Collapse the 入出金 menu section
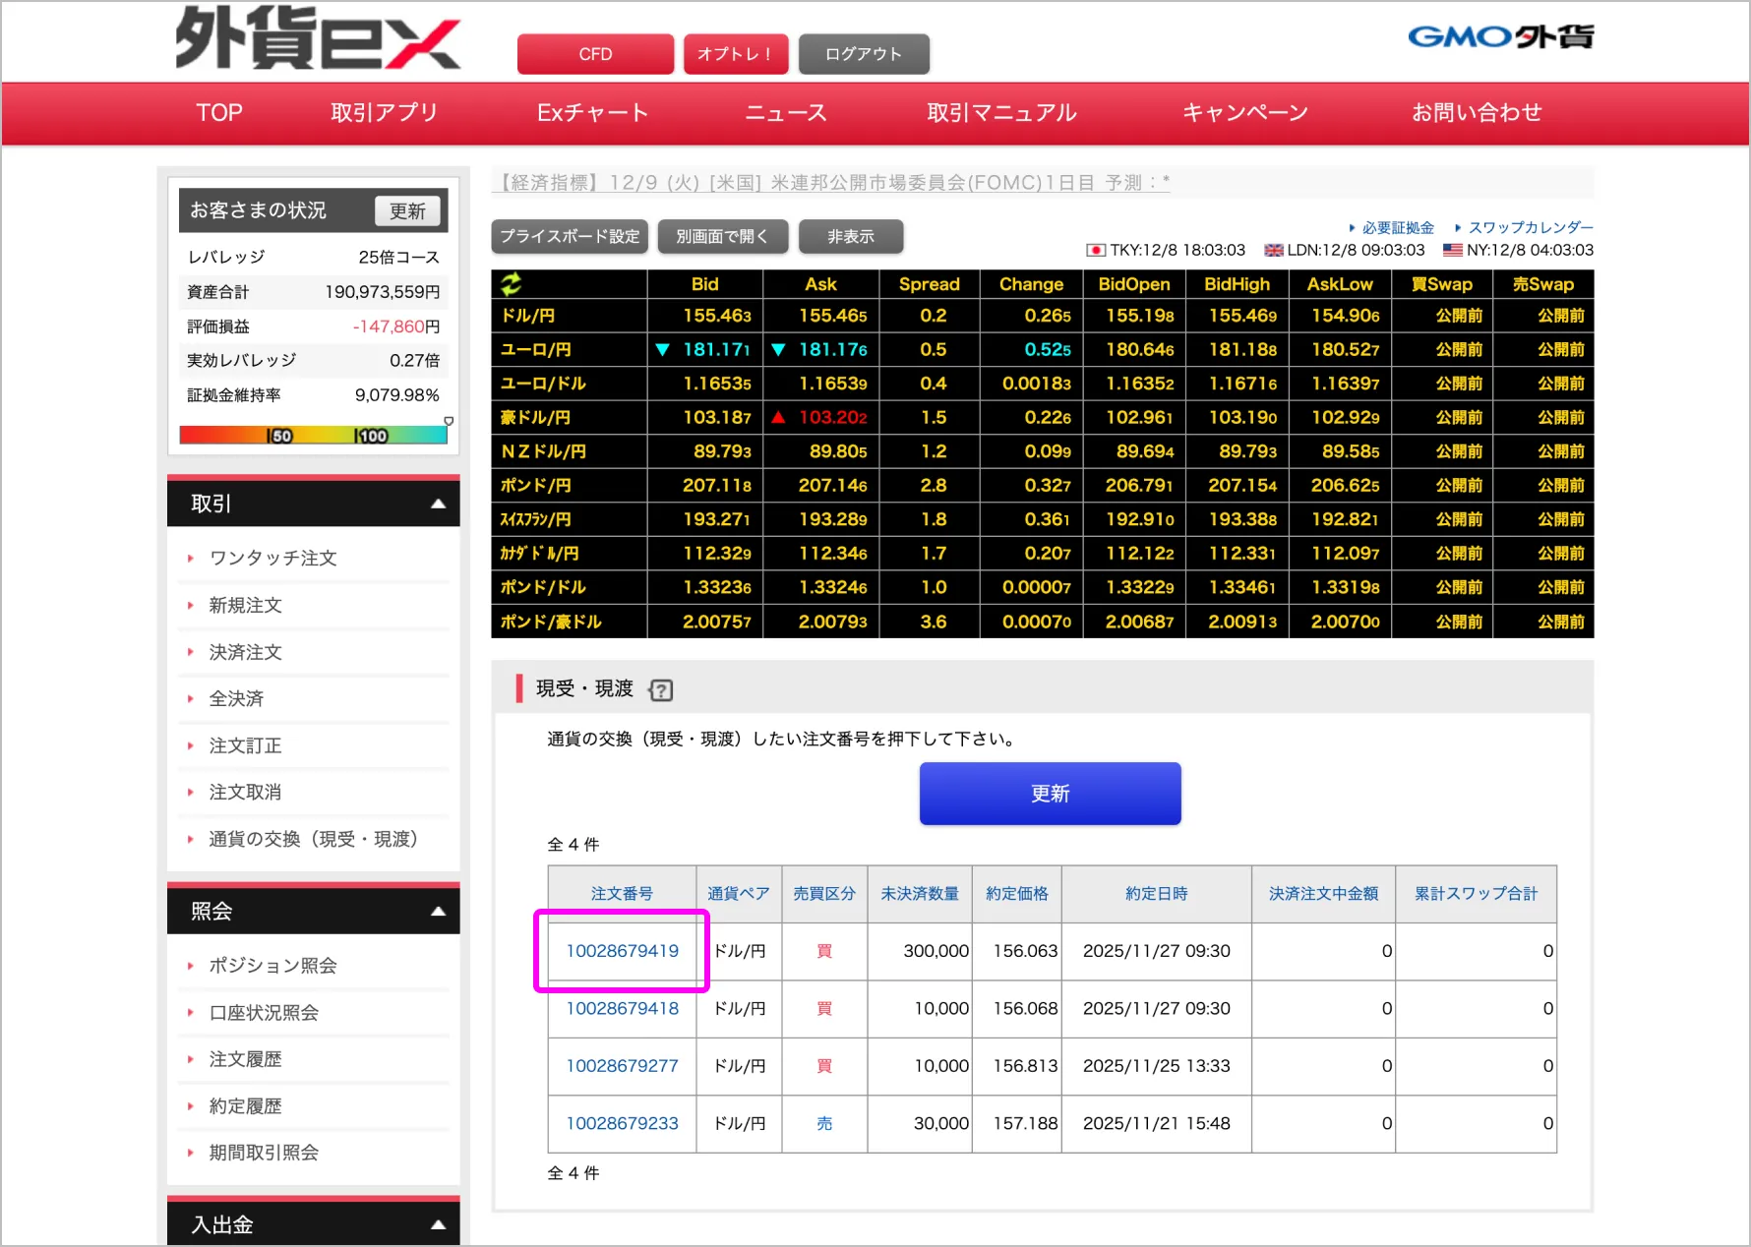1751x1247 pixels. coord(438,1224)
